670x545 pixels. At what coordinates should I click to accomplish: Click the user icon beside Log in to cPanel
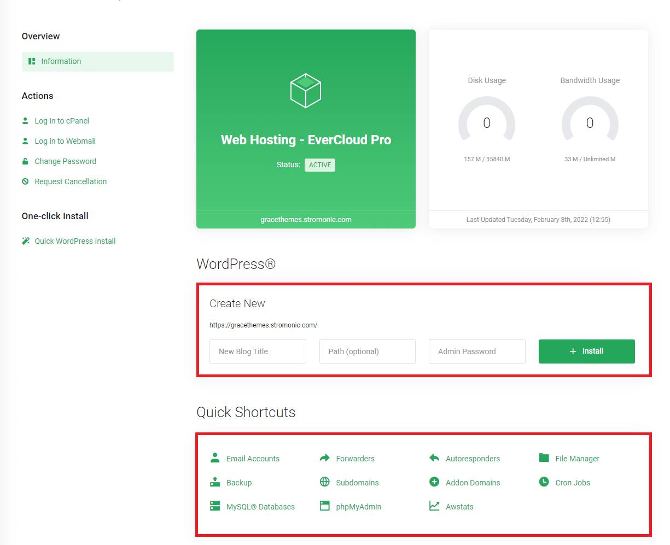25,121
